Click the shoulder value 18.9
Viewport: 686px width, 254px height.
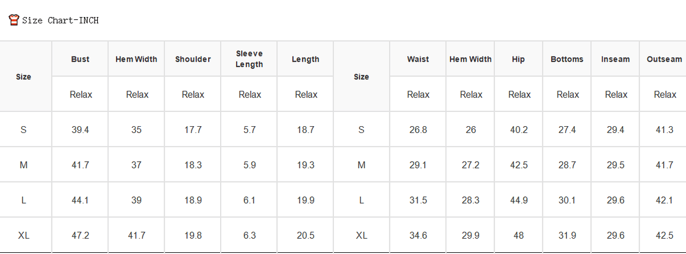193,200
